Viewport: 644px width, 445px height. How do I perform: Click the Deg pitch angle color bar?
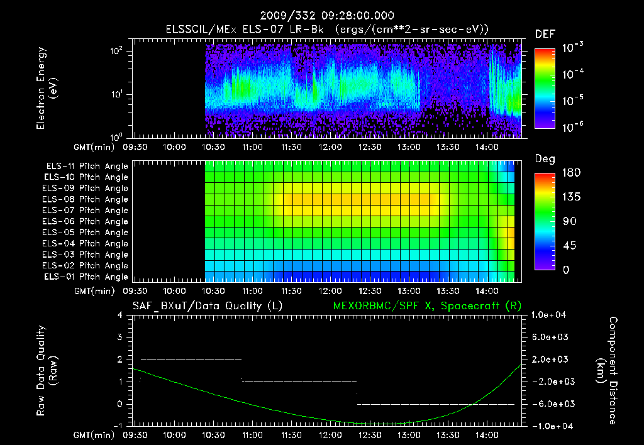tap(545, 221)
